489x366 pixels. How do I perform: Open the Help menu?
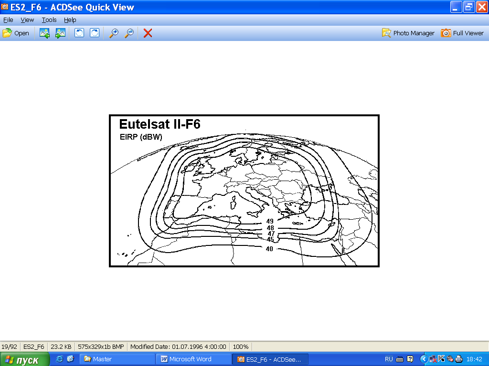pyautogui.click(x=70, y=20)
